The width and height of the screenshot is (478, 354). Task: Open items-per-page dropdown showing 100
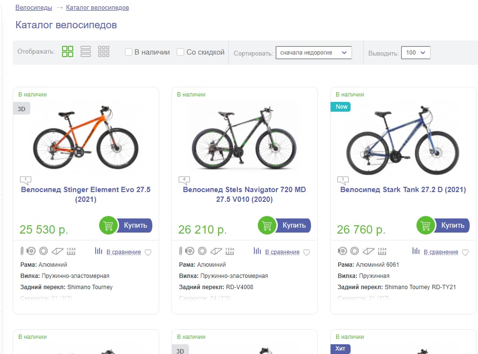[x=416, y=53]
